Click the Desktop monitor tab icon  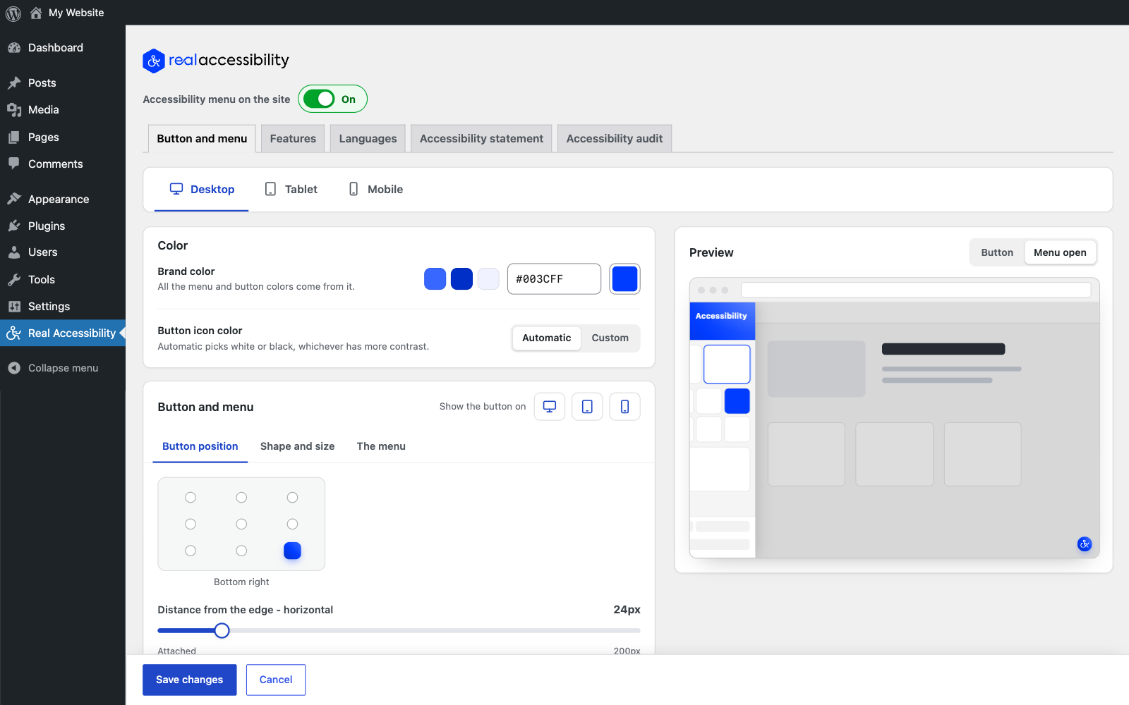pyautogui.click(x=176, y=189)
